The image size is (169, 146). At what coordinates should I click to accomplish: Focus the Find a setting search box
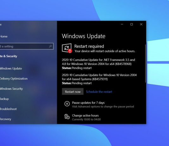[27, 46]
